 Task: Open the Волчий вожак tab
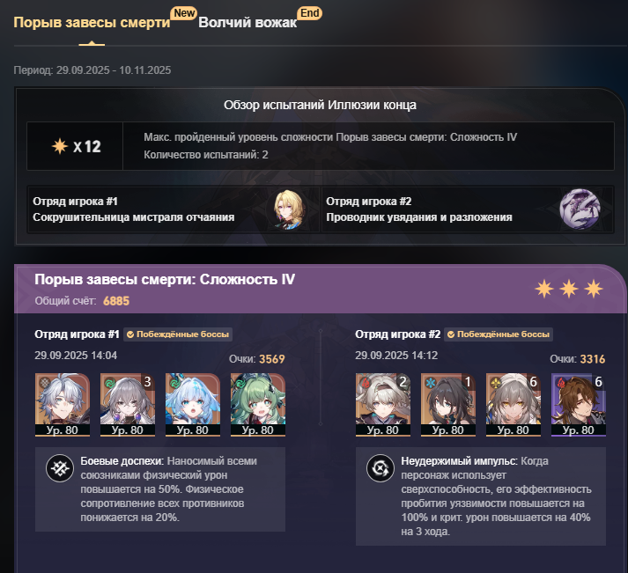pos(248,22)
